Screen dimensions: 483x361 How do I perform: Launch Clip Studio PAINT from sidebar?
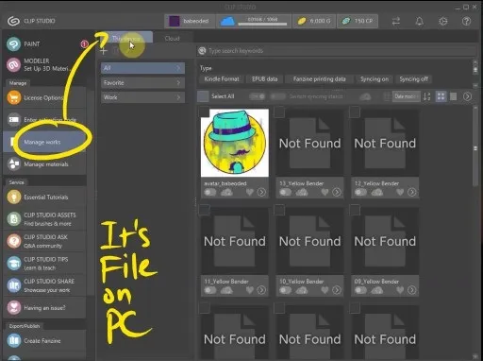[x=44, y=44]
